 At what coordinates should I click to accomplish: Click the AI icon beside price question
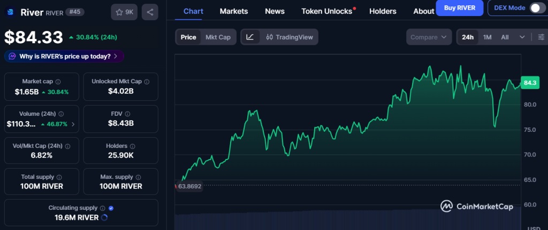coord(12,56)
